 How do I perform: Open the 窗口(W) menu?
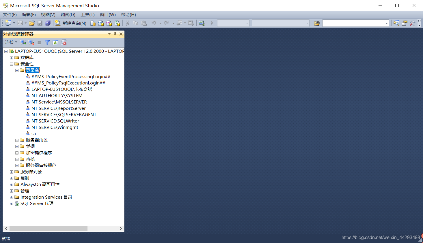click(x=108, y=15)
